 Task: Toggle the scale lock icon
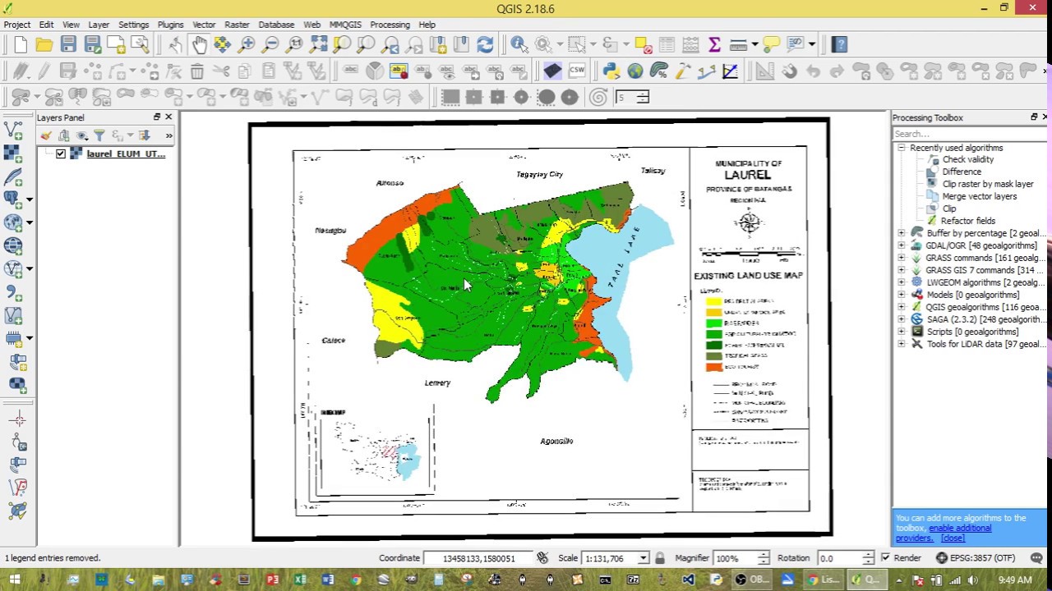click(659, 558)
